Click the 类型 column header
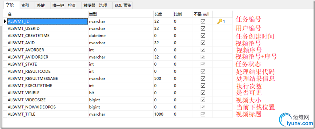This screenshot has height=129, width=315. [x=121, y=14]
